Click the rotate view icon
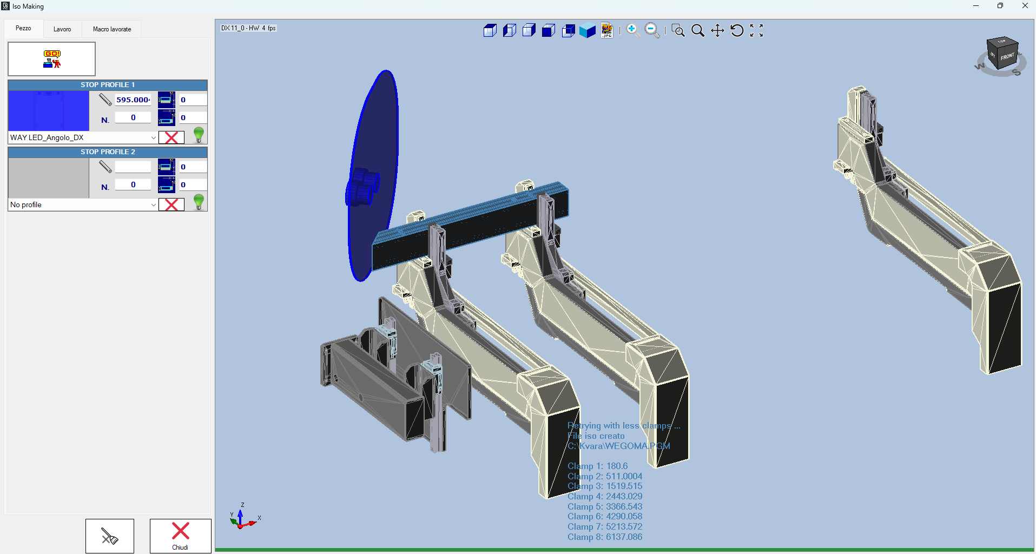The height and width of the screenshot is (554, 1036). pyautogui.click(x=737, y=31)
